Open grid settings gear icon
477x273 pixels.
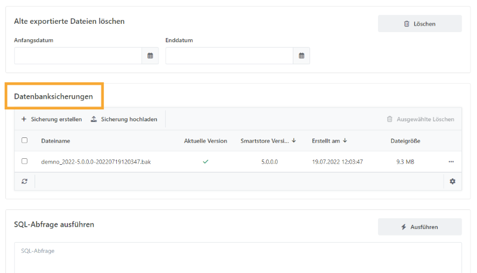452,181
